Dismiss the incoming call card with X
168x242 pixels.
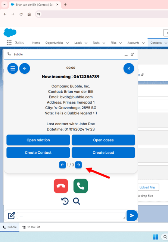coord(129,68)
